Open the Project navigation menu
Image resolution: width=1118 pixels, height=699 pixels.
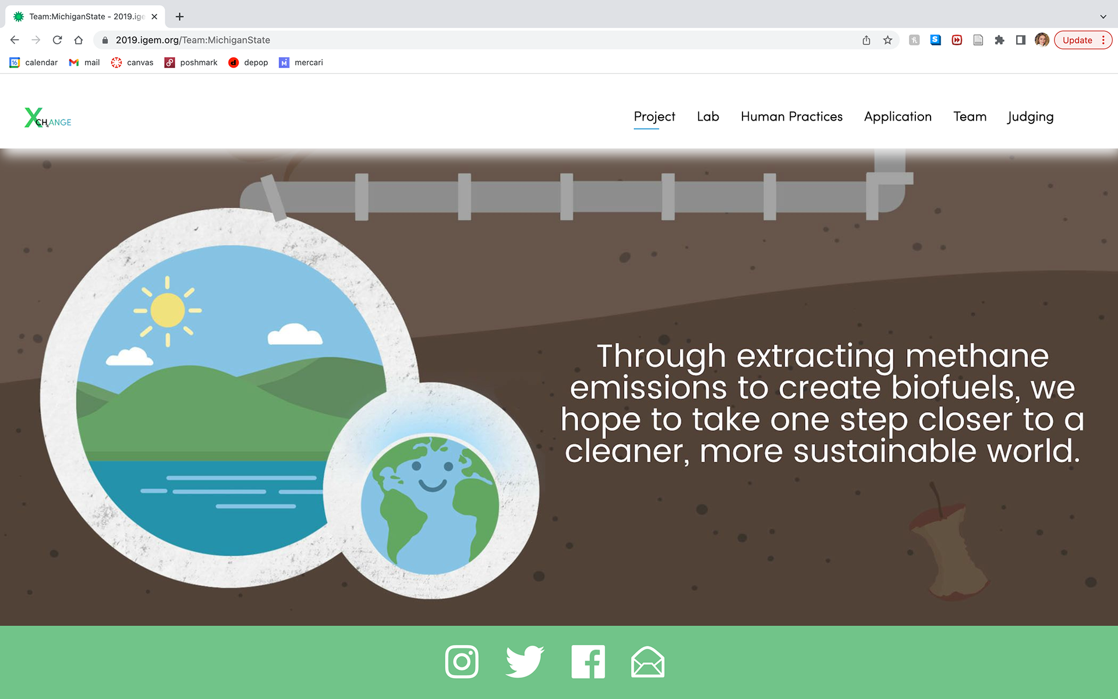coord(654,116)
